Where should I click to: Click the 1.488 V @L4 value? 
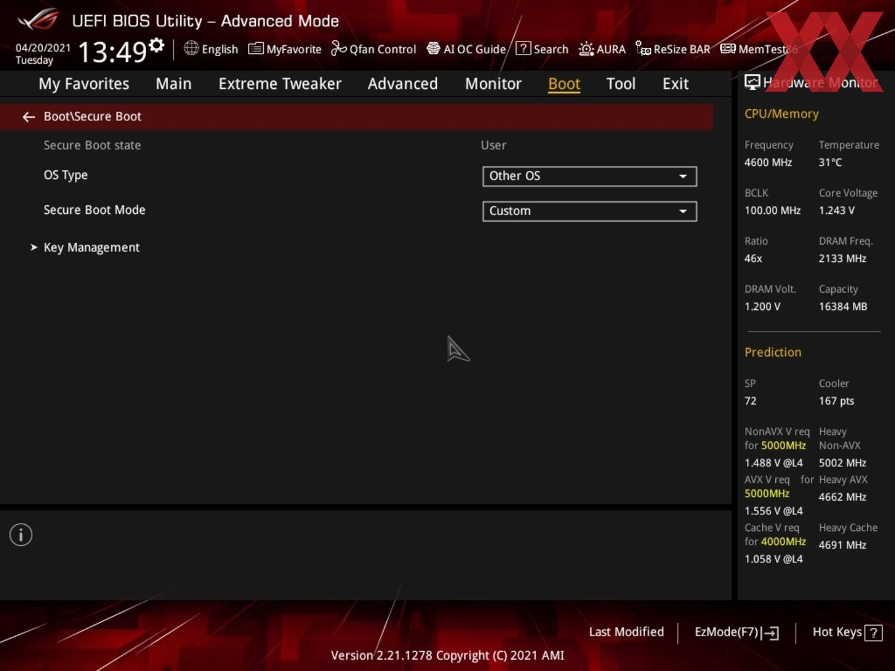coord(774,463)
